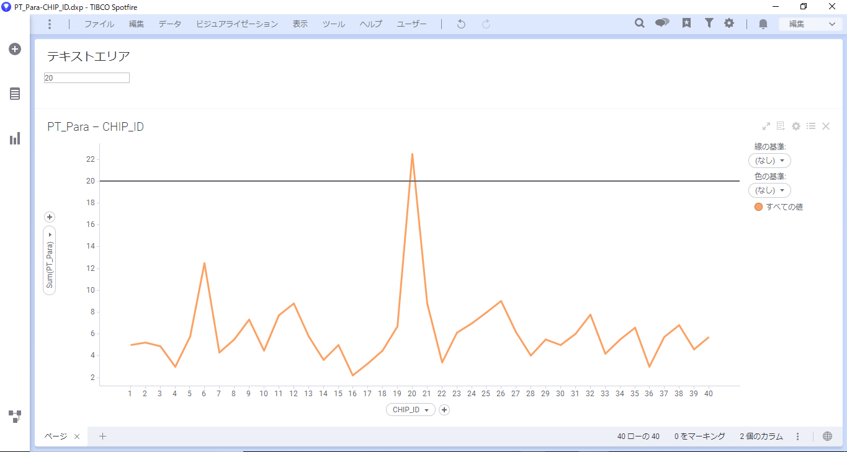Open the Sum(PT_Para) axis selector

pyautogui.click(x=50, y=260)
